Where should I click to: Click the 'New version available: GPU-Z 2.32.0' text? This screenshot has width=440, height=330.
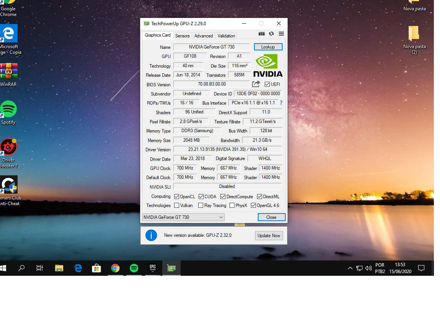click(198, 235)
